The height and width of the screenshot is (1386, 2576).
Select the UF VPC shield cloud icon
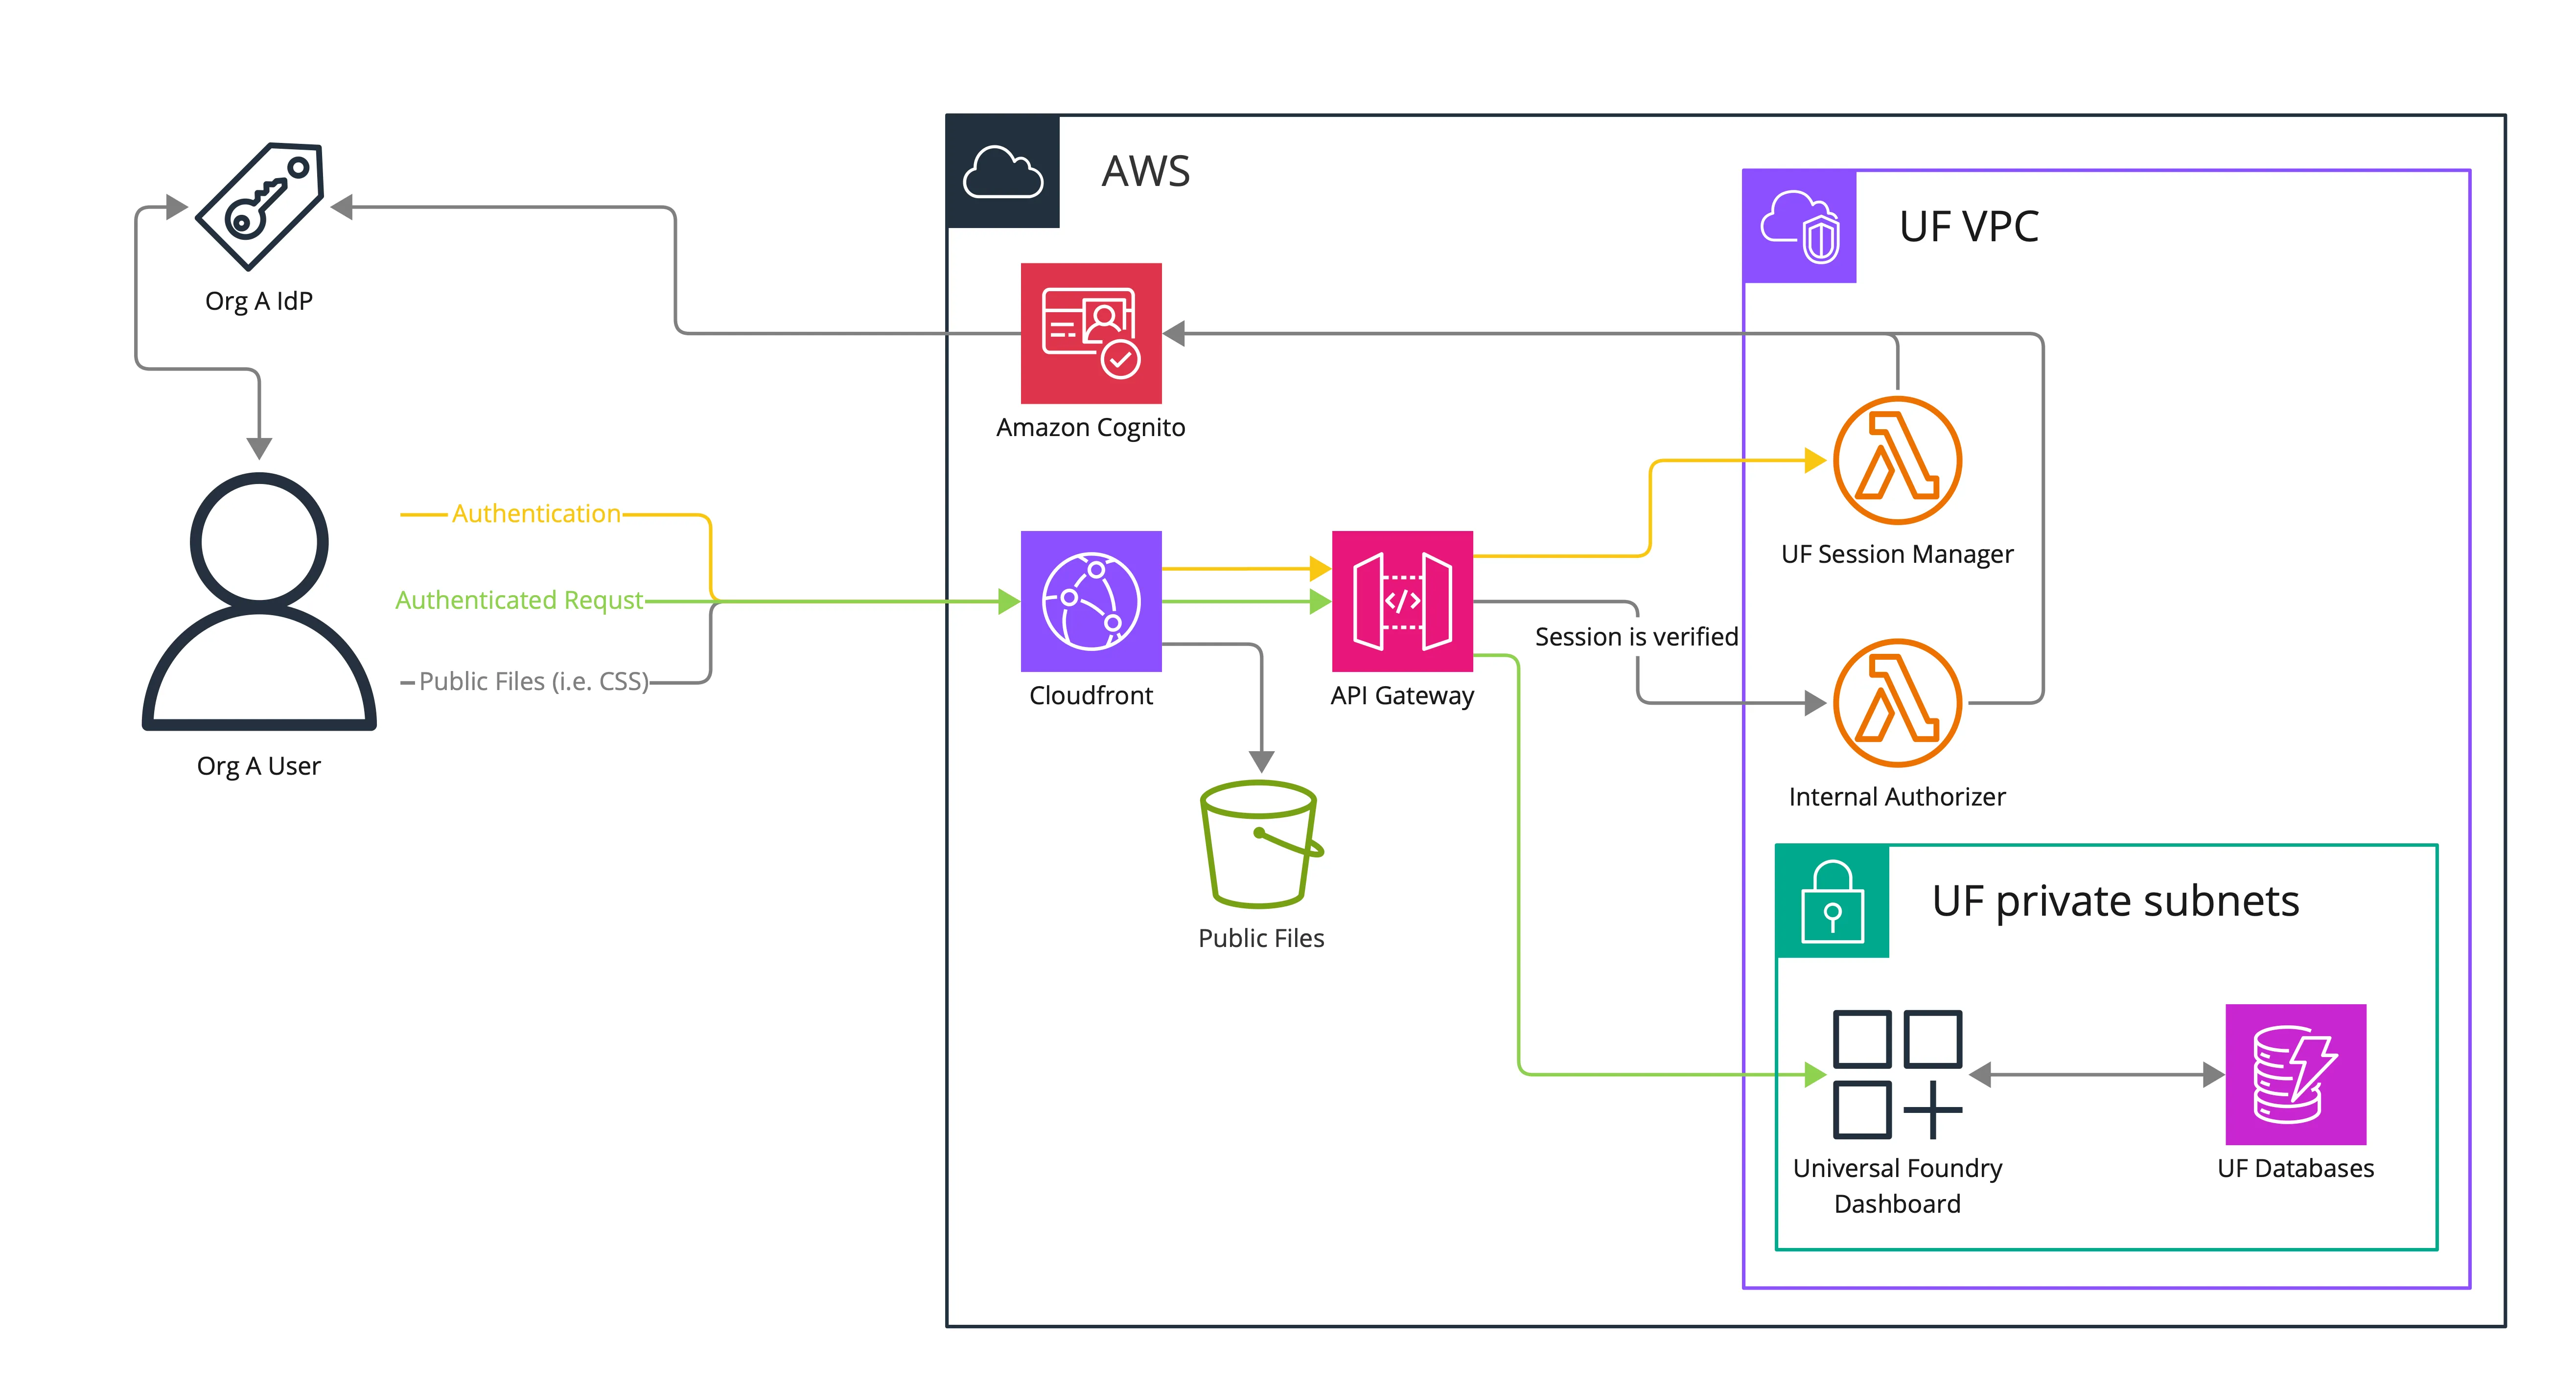point(1800,226)
